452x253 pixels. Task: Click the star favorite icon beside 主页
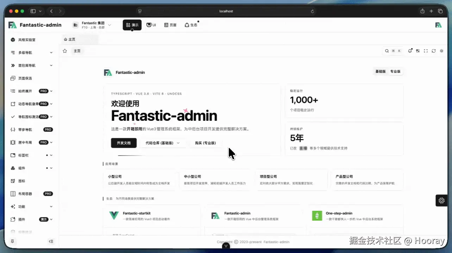point(65,51)
